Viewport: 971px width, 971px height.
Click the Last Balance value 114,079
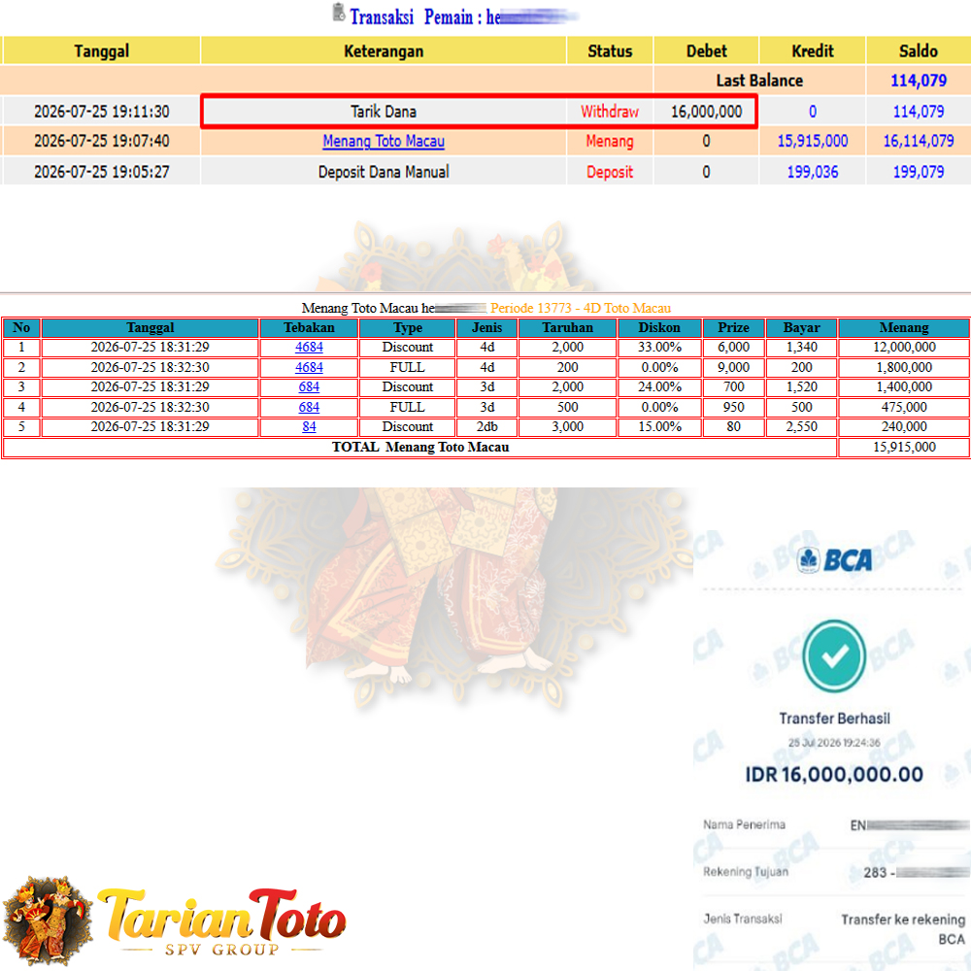[919, 81]
